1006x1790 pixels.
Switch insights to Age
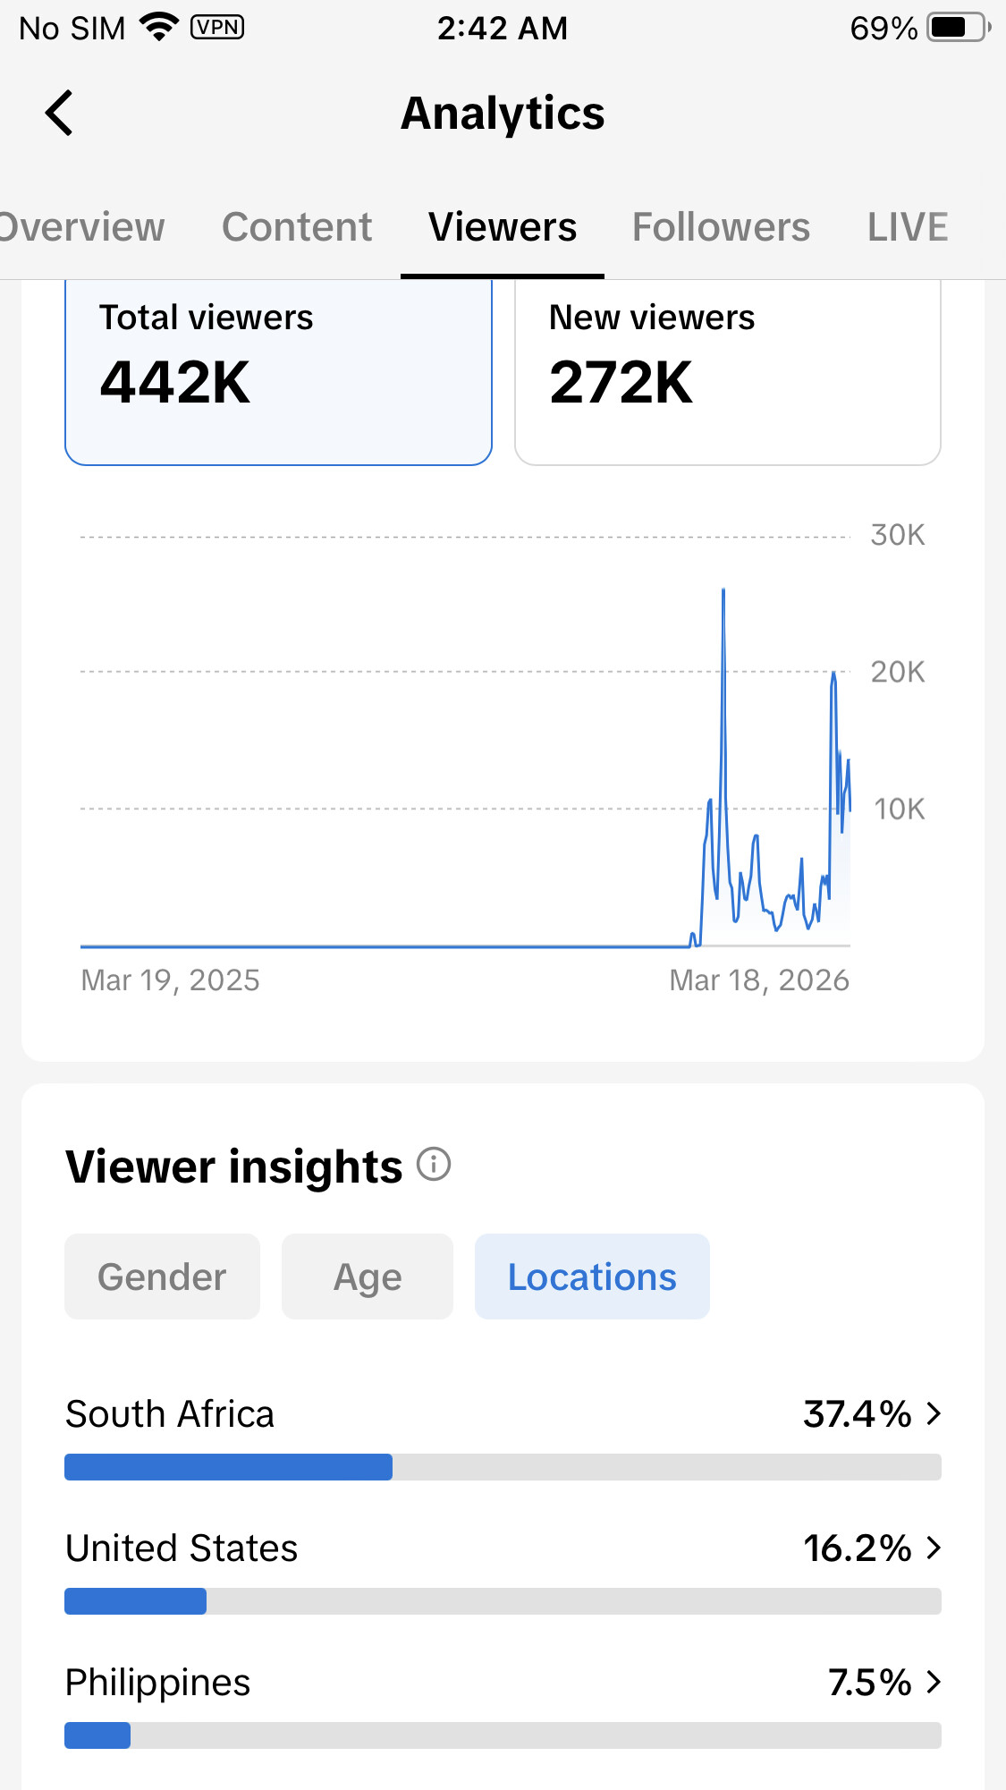point(367,1277)
